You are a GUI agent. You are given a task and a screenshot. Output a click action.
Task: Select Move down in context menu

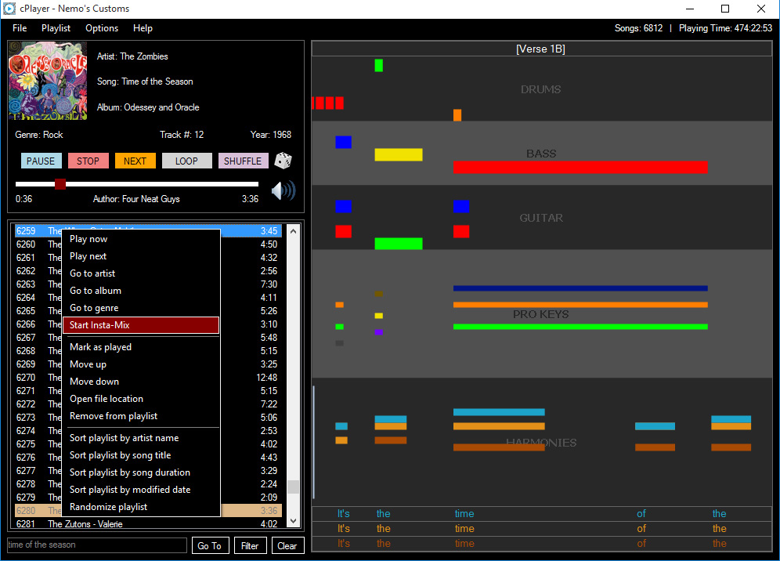pos(141,382)
